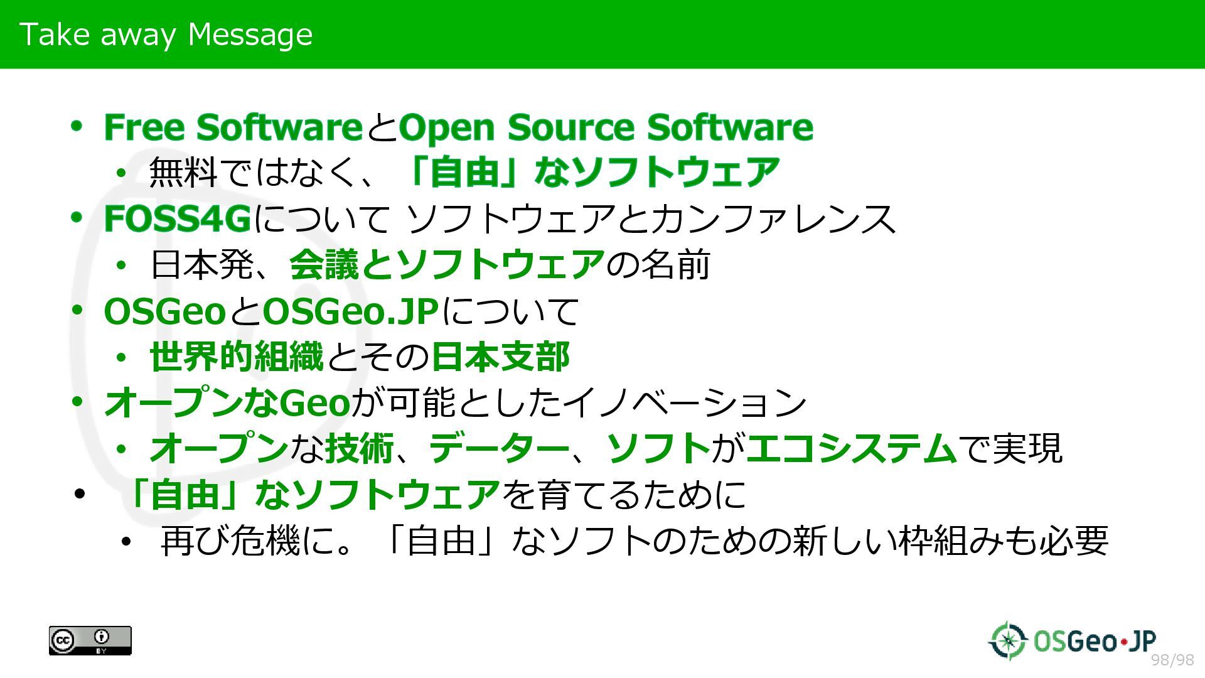Click the 98/98 slide page number
Image resolution: width=1205 pixels, height=678 pixels.
coord(1172,660)
